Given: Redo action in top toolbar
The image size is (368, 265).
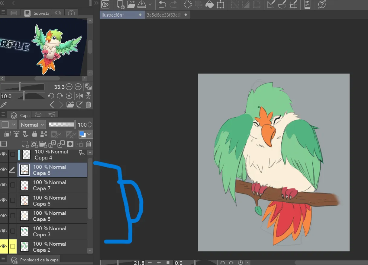Looking at the screenshot, I should (173, 5).
